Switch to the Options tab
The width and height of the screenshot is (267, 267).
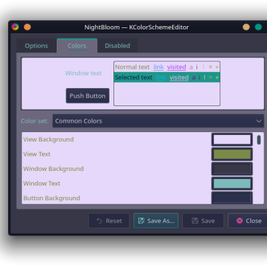coord(37,46)
